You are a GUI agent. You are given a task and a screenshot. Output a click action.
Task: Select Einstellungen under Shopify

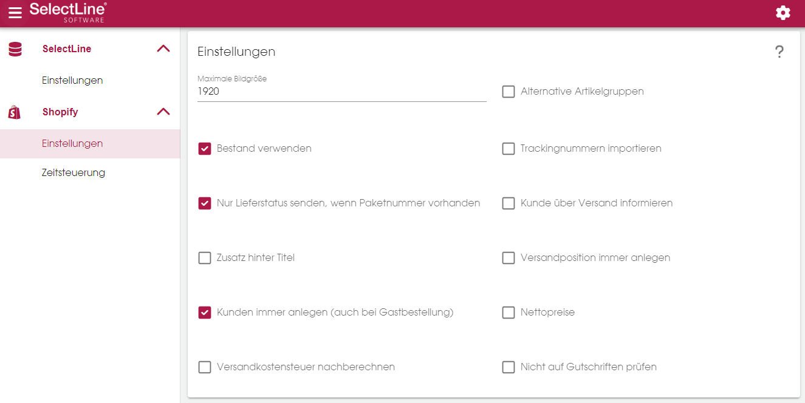72,144
